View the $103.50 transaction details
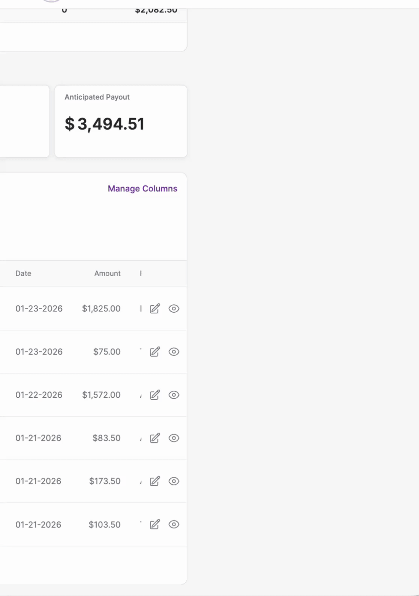This screenshot has width=419, height=596. coord(174,524)
